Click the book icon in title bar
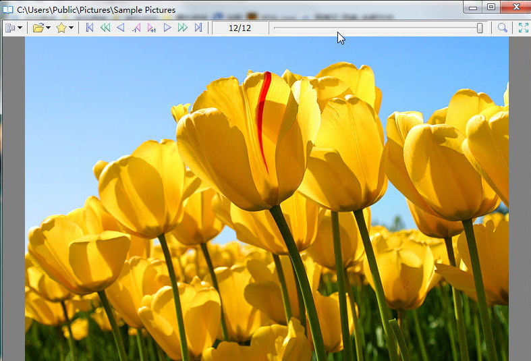Screen dimensions: 531x361 pos(8,9)
